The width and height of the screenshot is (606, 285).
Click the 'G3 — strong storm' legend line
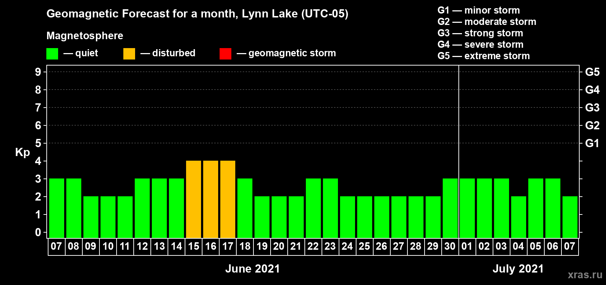click(480, 33)
